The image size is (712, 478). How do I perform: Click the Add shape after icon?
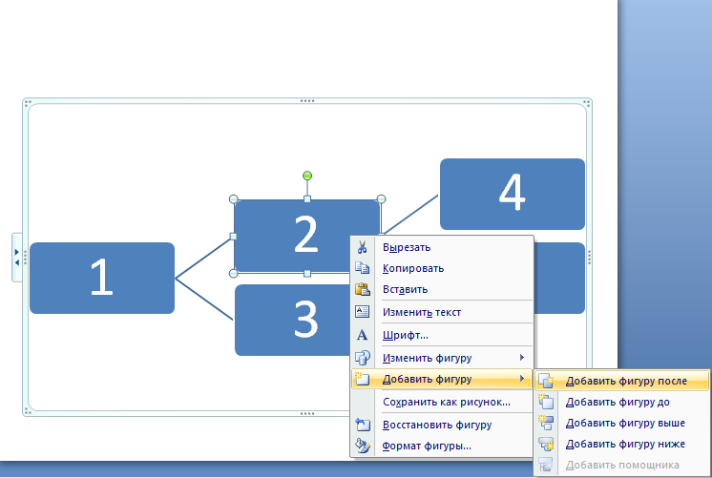tap(546, 381)
